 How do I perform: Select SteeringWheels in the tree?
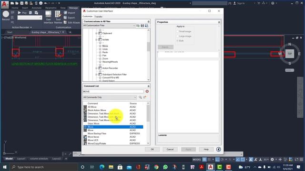coord(110,62)
